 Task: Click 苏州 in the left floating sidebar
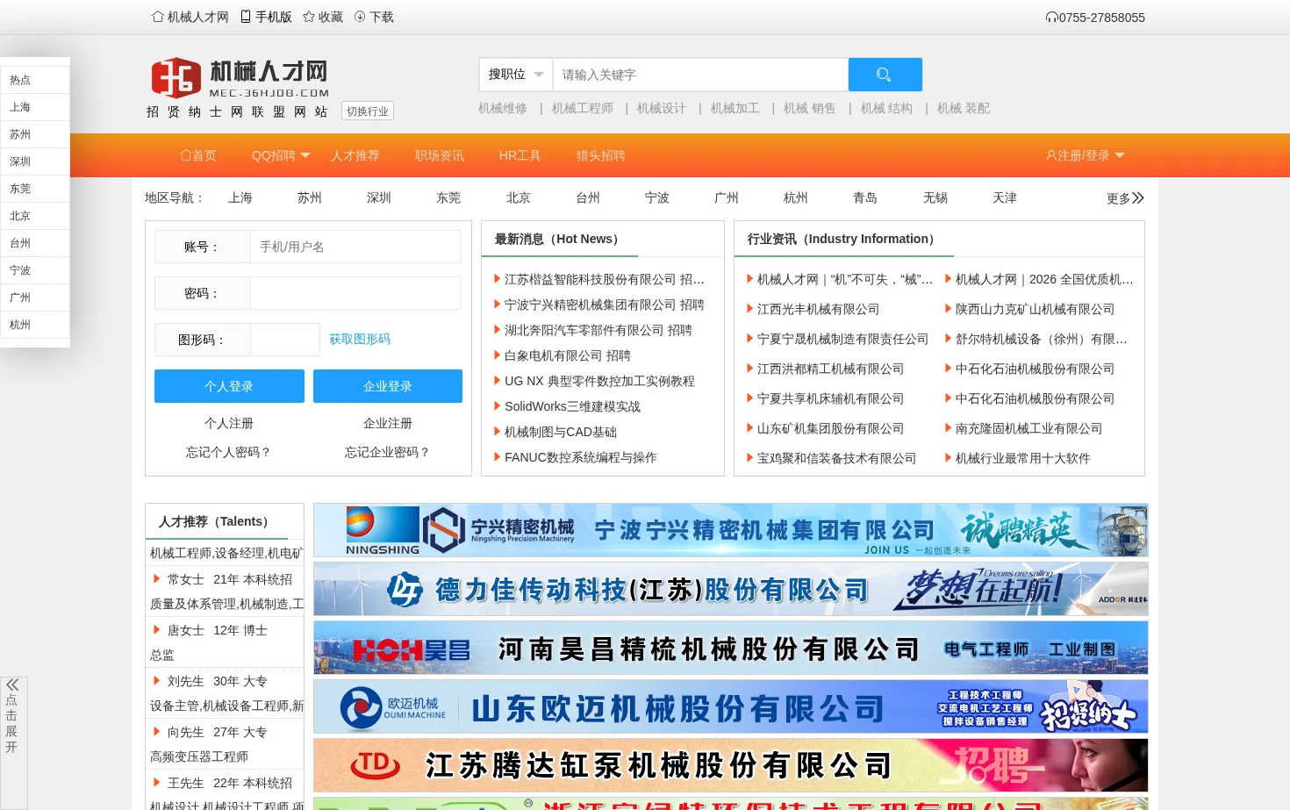point(35,134)
